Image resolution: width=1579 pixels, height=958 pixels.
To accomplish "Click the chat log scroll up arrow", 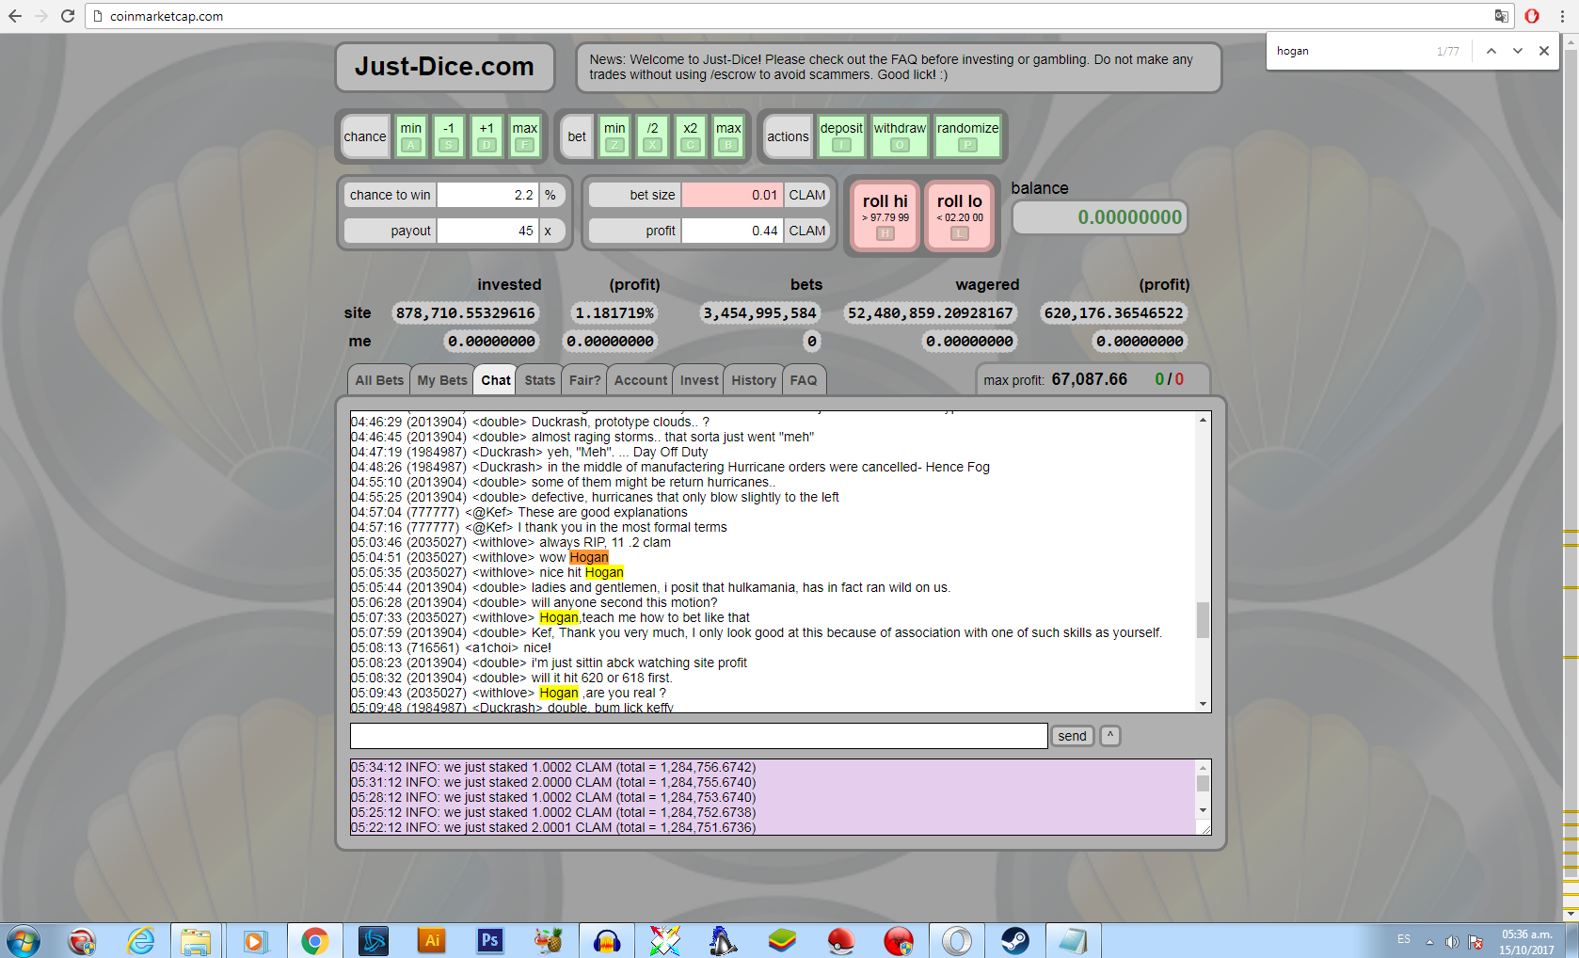I will coord(1203,420).
